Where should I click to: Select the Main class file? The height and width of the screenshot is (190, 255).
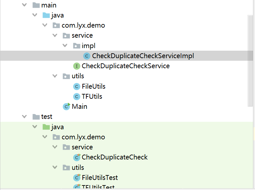[x=79, y=107]
